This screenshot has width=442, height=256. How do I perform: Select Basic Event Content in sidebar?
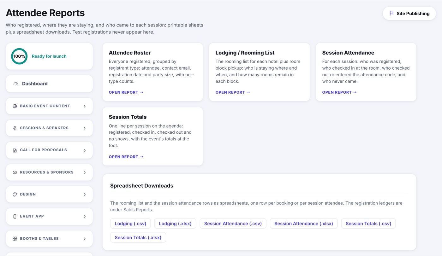pos(49,106)
